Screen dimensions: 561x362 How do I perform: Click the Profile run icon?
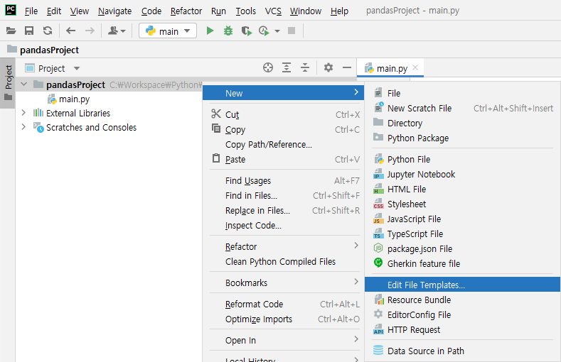pyautogui.click(x=264, y=31)
